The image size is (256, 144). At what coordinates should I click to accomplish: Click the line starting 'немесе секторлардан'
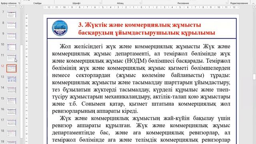coord(141,75)
